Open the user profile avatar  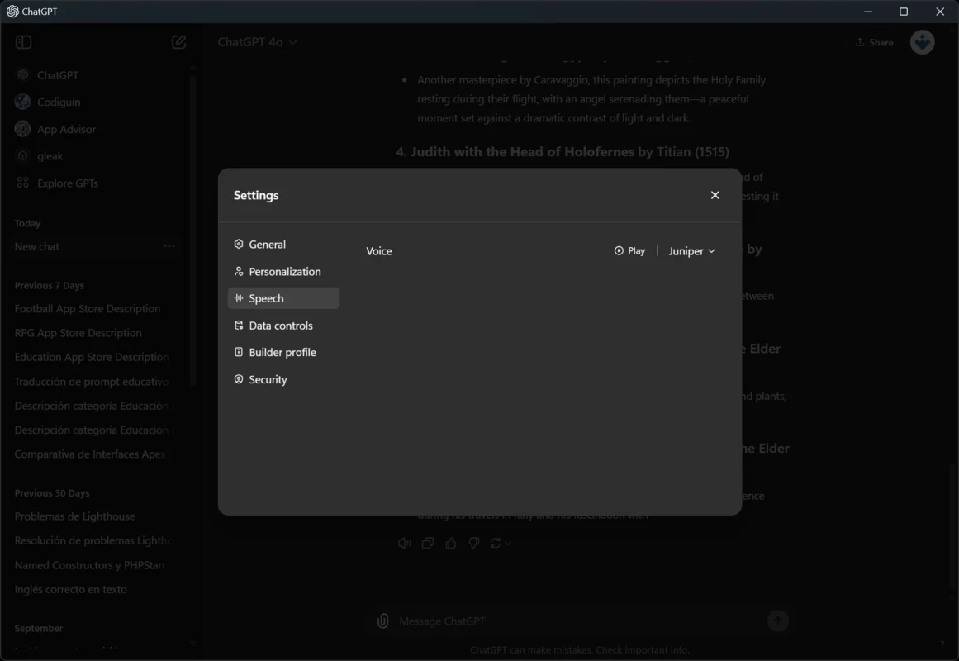click(x=922, y=42)
